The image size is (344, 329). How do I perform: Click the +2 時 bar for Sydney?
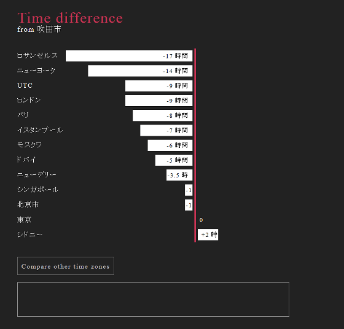click(x=208, y=234)
